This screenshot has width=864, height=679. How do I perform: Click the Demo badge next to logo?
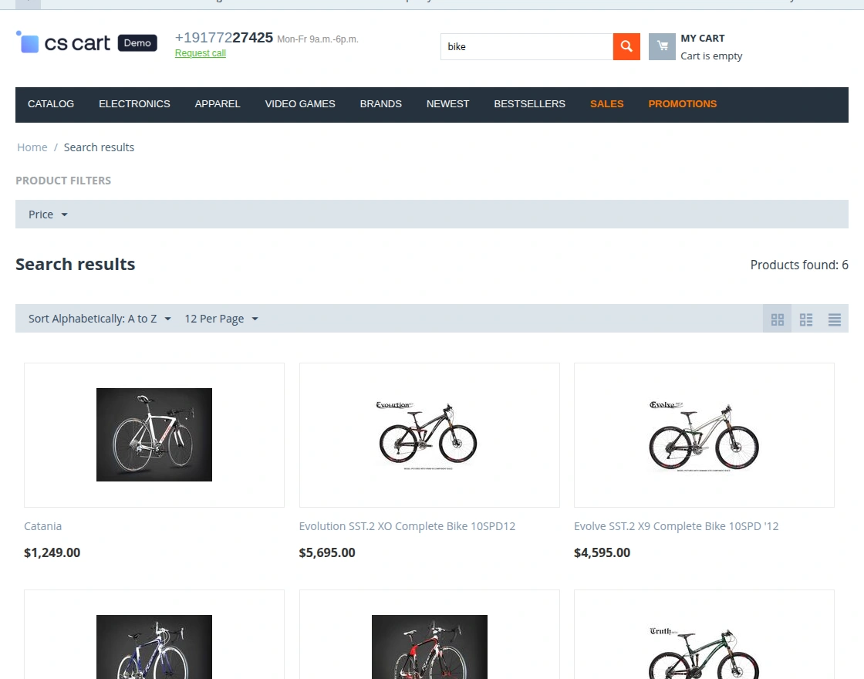137,43
